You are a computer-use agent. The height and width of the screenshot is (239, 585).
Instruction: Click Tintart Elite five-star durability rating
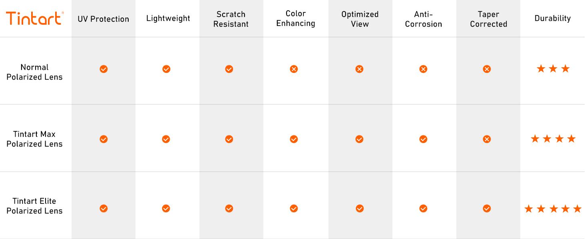[553, 209]
